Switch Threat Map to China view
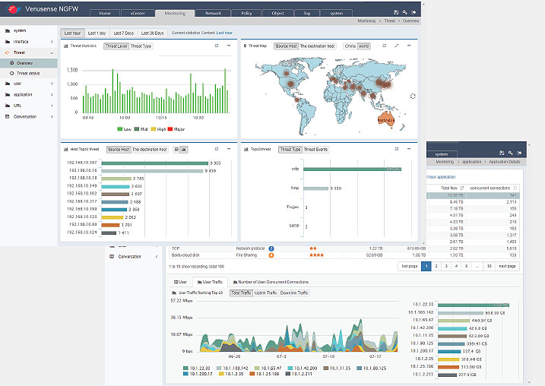 (350, 46)
